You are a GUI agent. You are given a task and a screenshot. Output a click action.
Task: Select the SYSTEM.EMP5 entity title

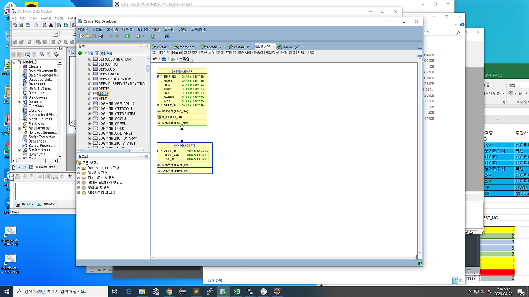(x=182, y=71)
